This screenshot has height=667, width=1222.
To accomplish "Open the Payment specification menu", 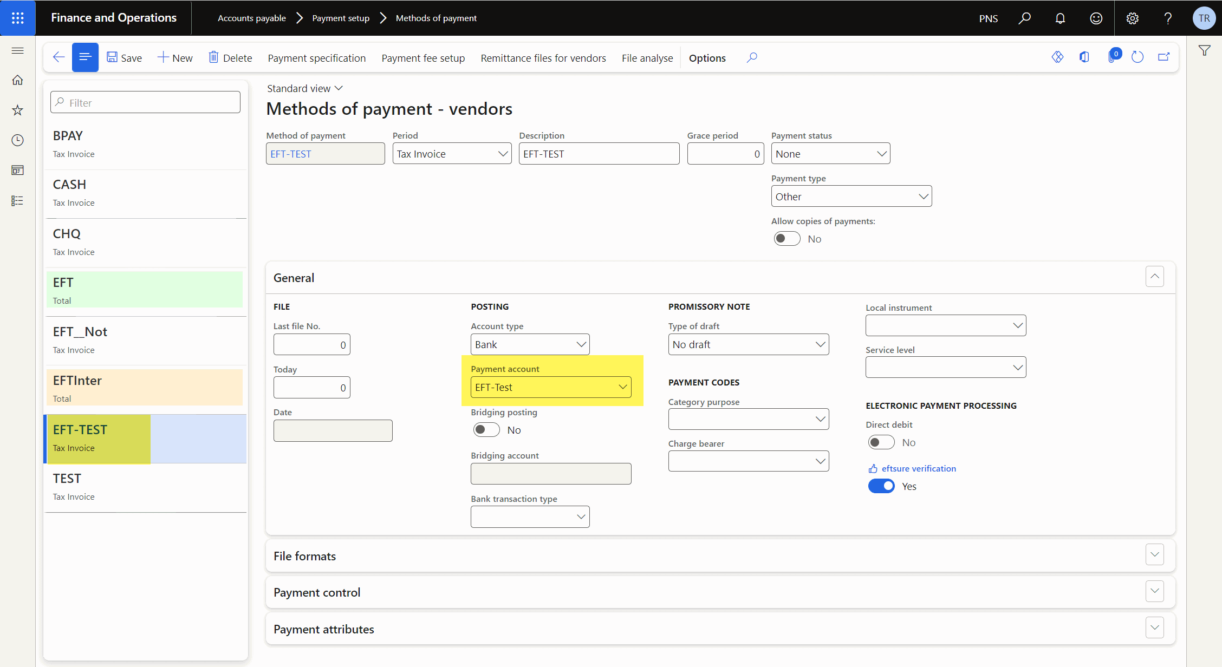I will coord(317,58).
